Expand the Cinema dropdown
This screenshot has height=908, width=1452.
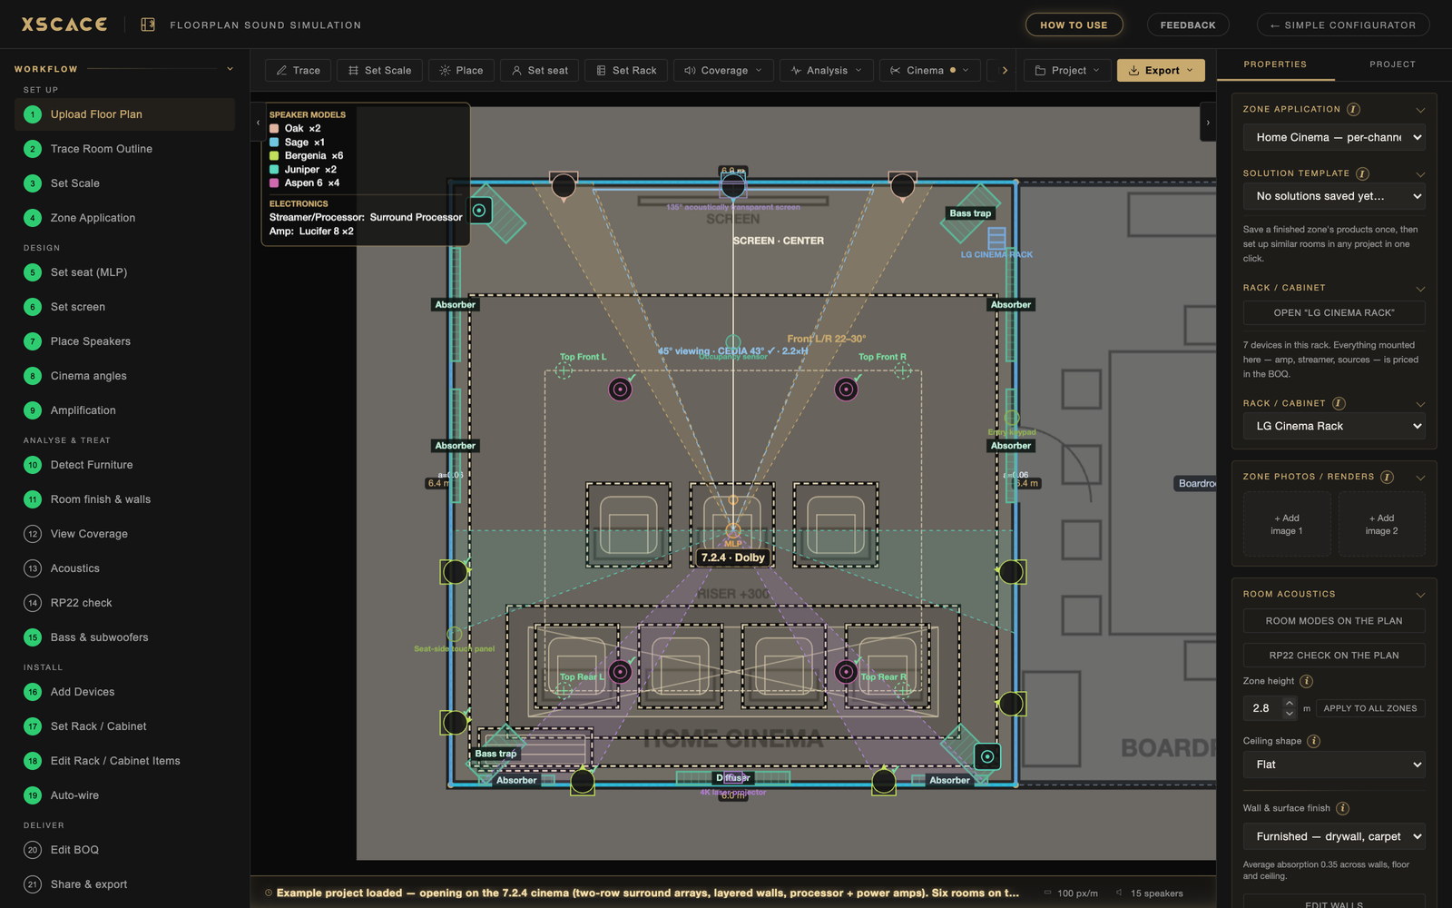(929, 70)
